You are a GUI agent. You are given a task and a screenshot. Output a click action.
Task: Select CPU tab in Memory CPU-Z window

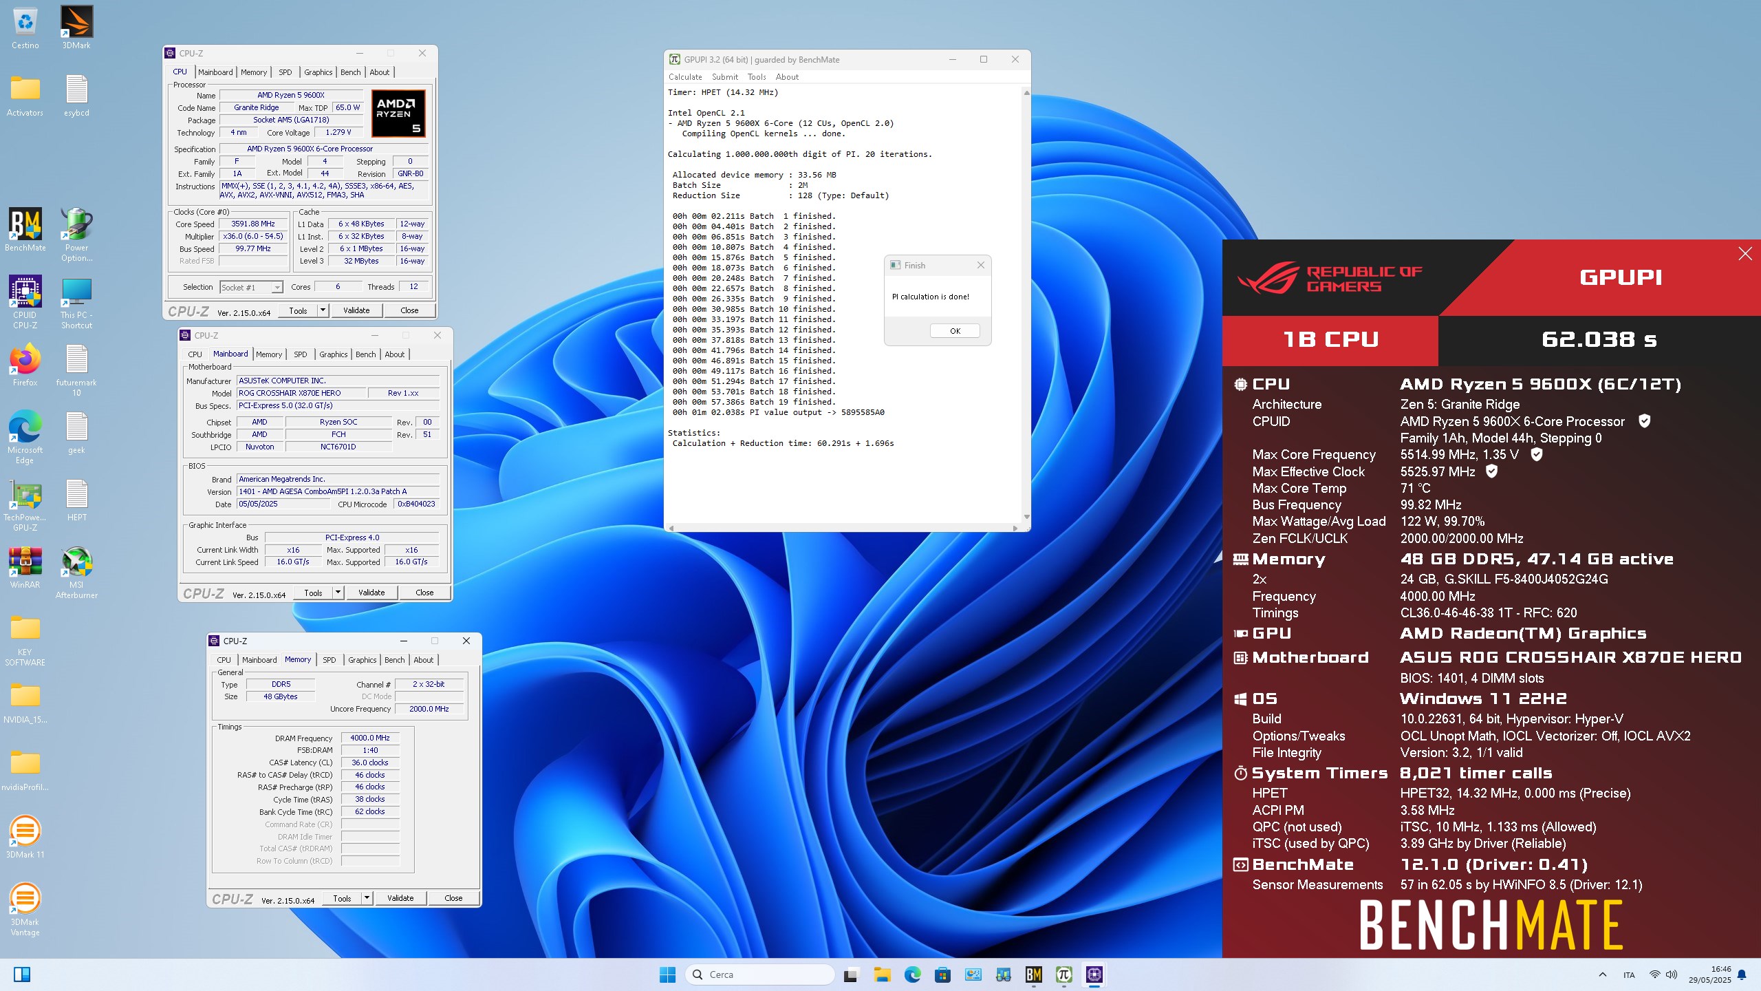[224, 660]
